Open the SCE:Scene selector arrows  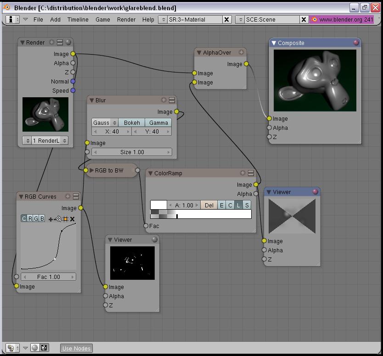240,20
